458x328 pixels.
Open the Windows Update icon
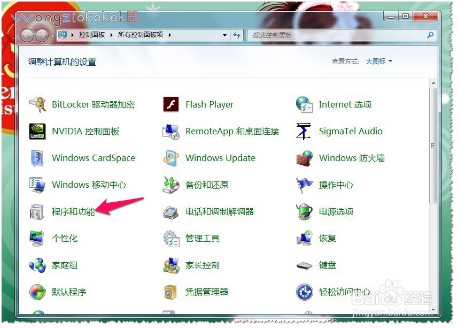pos(171,158)
